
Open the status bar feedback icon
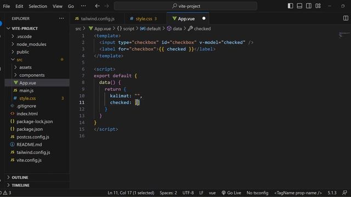tap(345, 193)
